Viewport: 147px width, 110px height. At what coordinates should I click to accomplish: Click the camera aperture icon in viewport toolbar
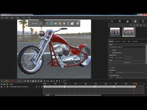point(78,23)
